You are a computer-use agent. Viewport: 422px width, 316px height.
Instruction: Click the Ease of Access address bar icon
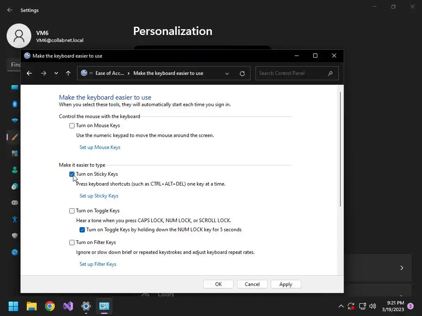point(84,73)
